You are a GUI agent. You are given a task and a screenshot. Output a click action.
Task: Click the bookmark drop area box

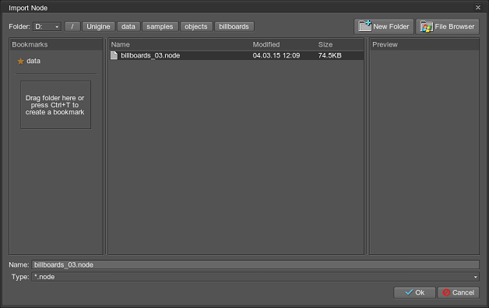point(55,105)
